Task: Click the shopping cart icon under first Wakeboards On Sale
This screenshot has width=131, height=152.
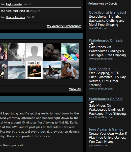Action: tap(91, 44)
